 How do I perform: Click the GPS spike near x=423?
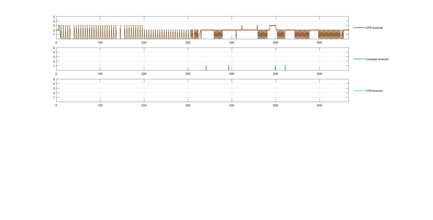click(242, 27)
